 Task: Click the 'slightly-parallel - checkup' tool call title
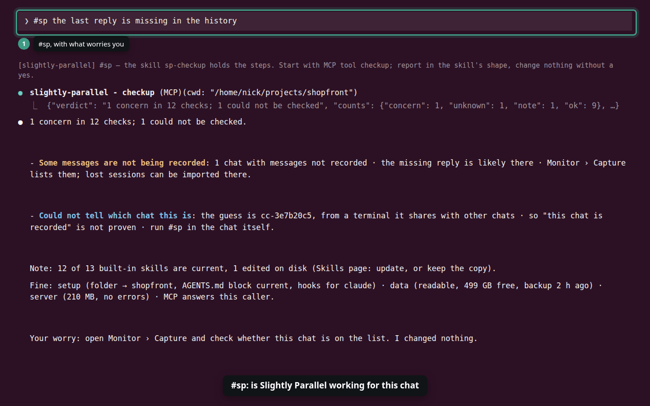click(92, 92)
